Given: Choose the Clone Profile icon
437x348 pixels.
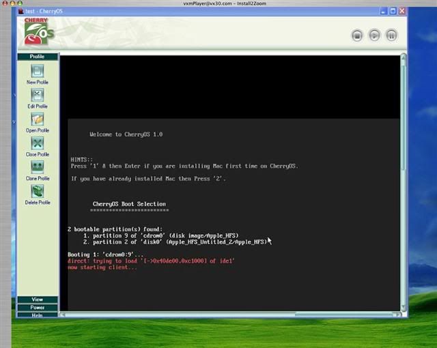Looking at the screenshot, I should (38, 167).
